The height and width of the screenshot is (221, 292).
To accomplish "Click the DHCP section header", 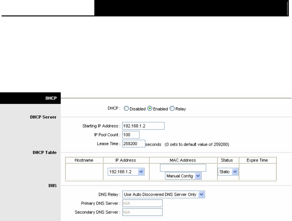I will [x=30, y=98].
